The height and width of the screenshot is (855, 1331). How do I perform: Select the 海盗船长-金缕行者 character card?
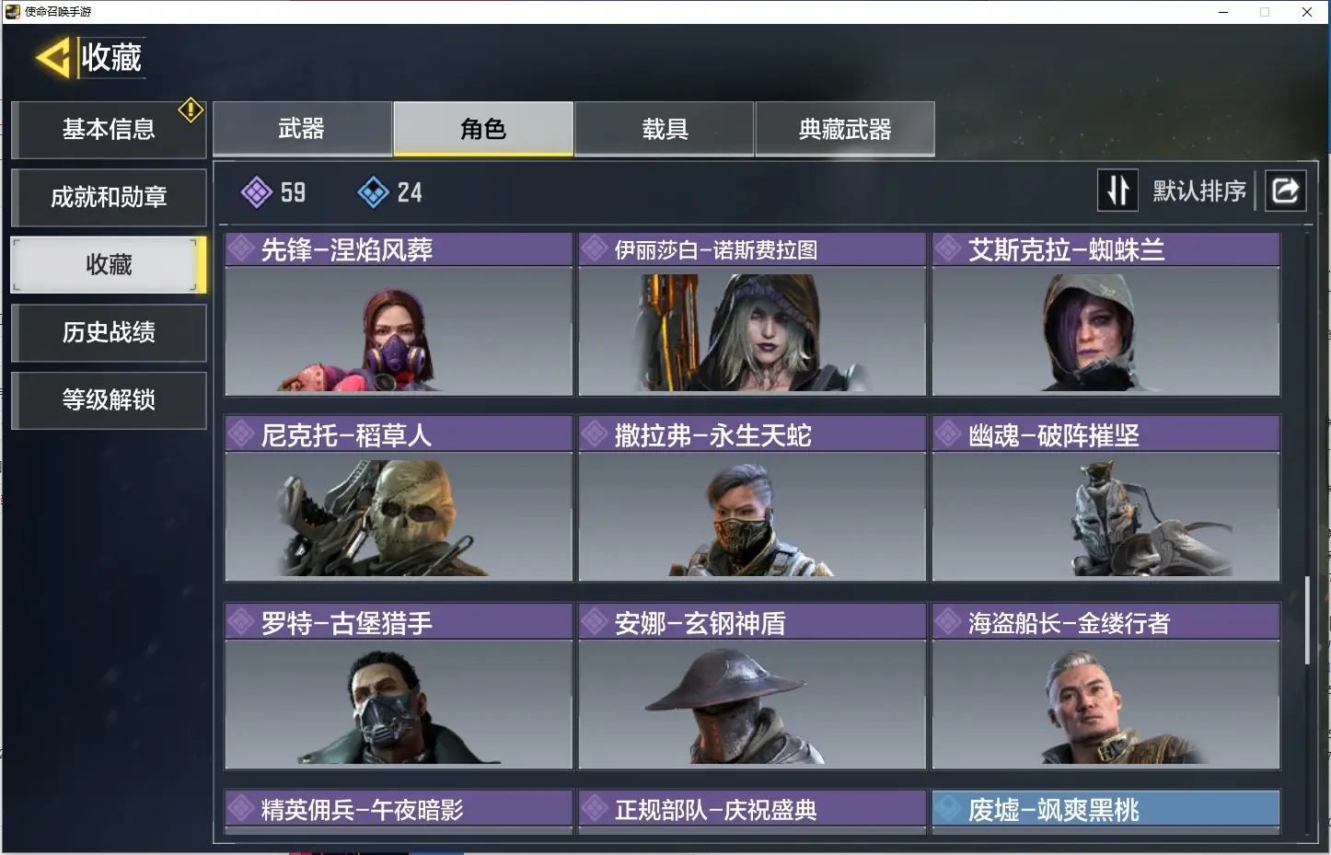(x=1105, y=686)
